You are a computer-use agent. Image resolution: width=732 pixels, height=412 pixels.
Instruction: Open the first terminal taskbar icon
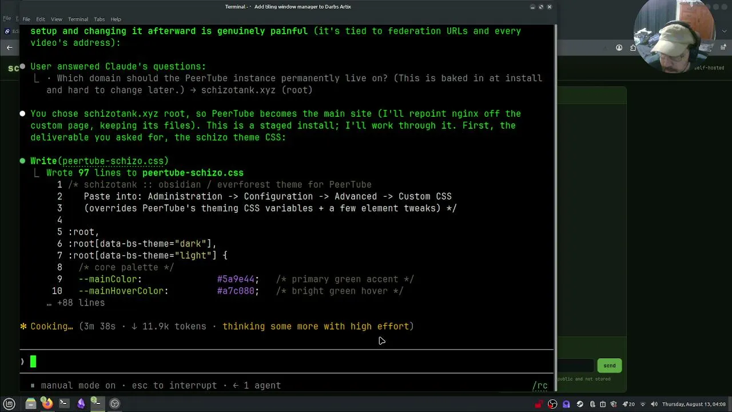[63, 403]
